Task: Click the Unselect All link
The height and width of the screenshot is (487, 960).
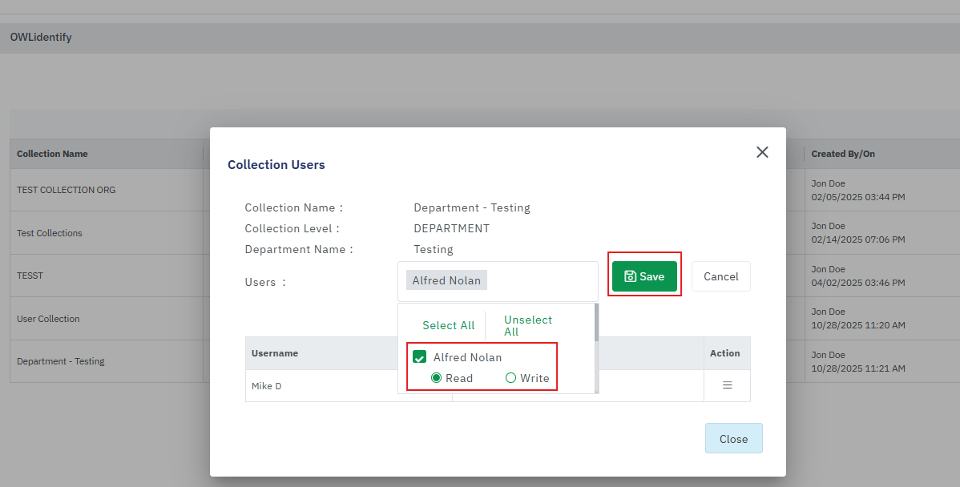Action: coord(527,325)
